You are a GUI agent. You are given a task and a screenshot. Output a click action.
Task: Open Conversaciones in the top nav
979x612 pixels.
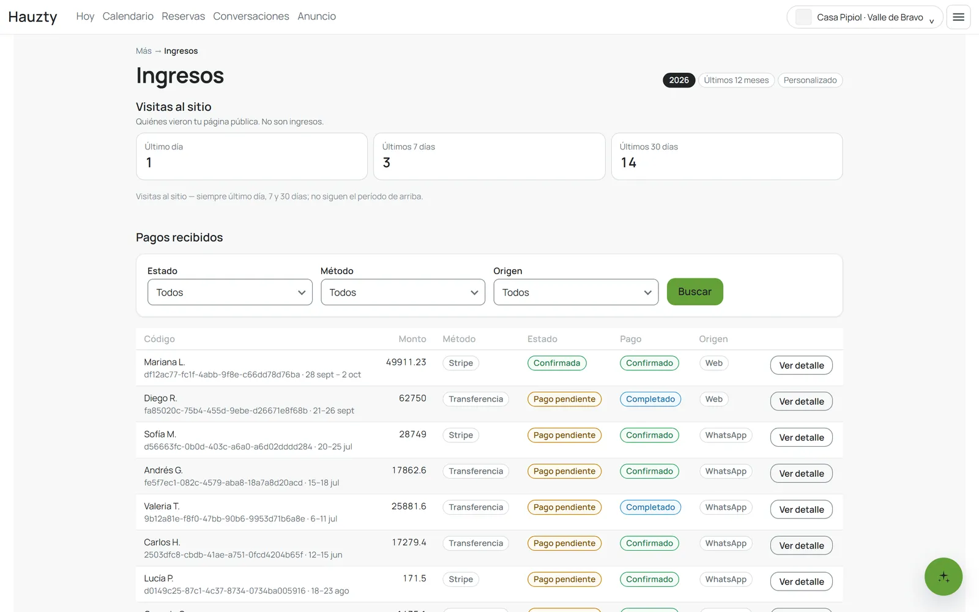coord(251,17)
